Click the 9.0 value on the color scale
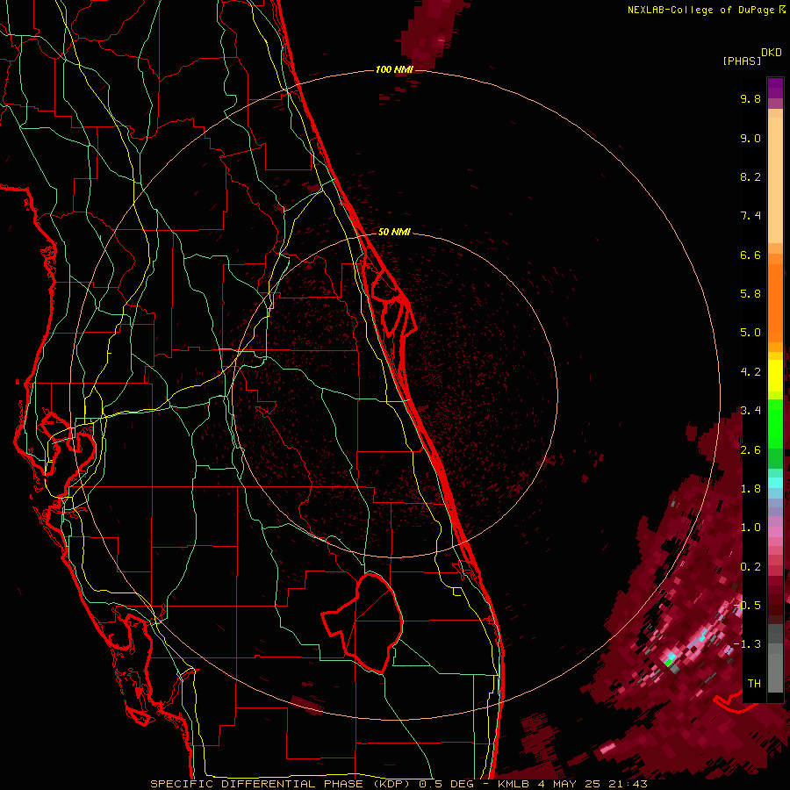Screen dimensions: 790x790 (x=750, y=138)
